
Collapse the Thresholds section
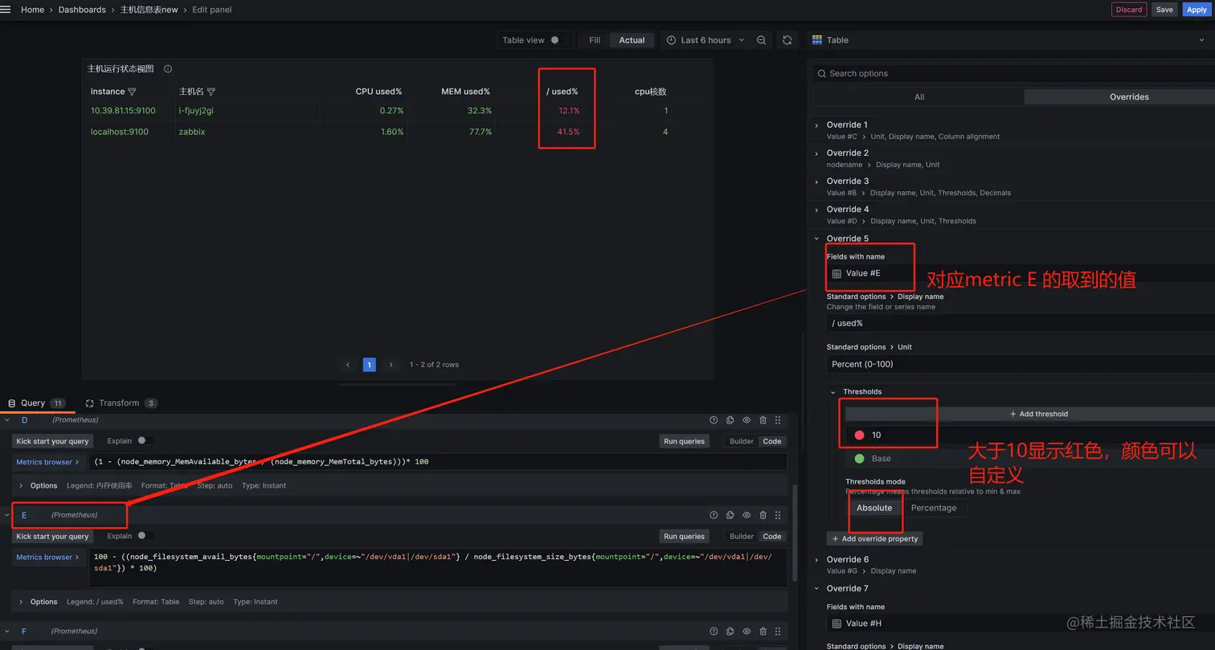tap(833, 392)
